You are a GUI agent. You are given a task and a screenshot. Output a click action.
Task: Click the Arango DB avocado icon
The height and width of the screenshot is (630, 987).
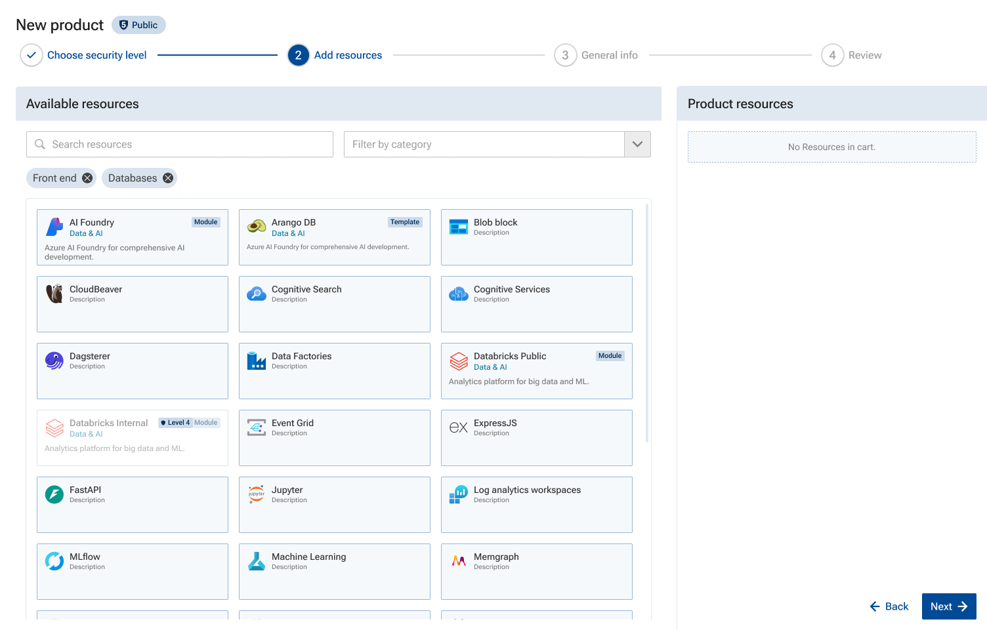[257, 227]
